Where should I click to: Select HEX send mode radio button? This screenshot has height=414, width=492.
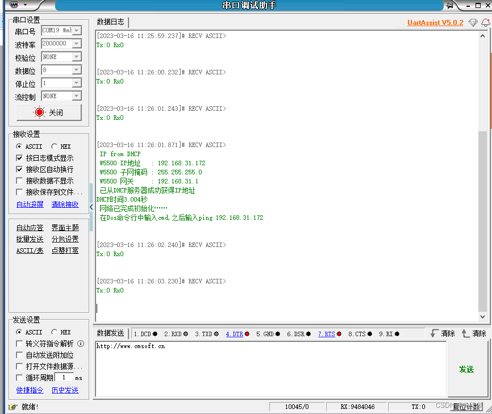(55, 332)
